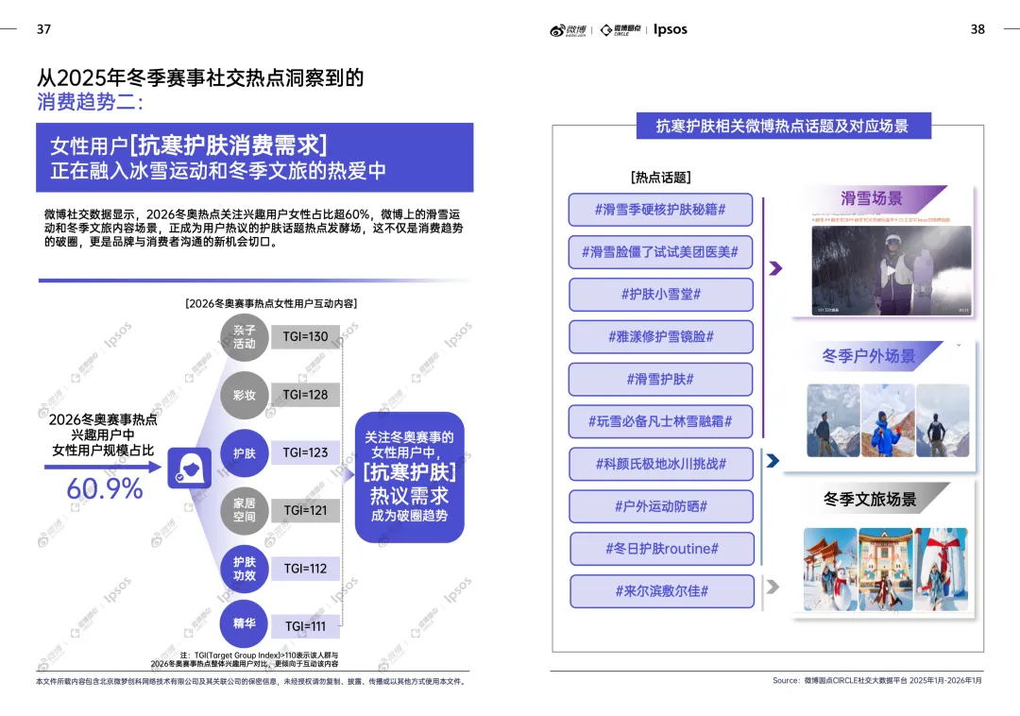1020x716 pixels.
Task: Click the TGI=112 bar
Action: tap(305, 569)
